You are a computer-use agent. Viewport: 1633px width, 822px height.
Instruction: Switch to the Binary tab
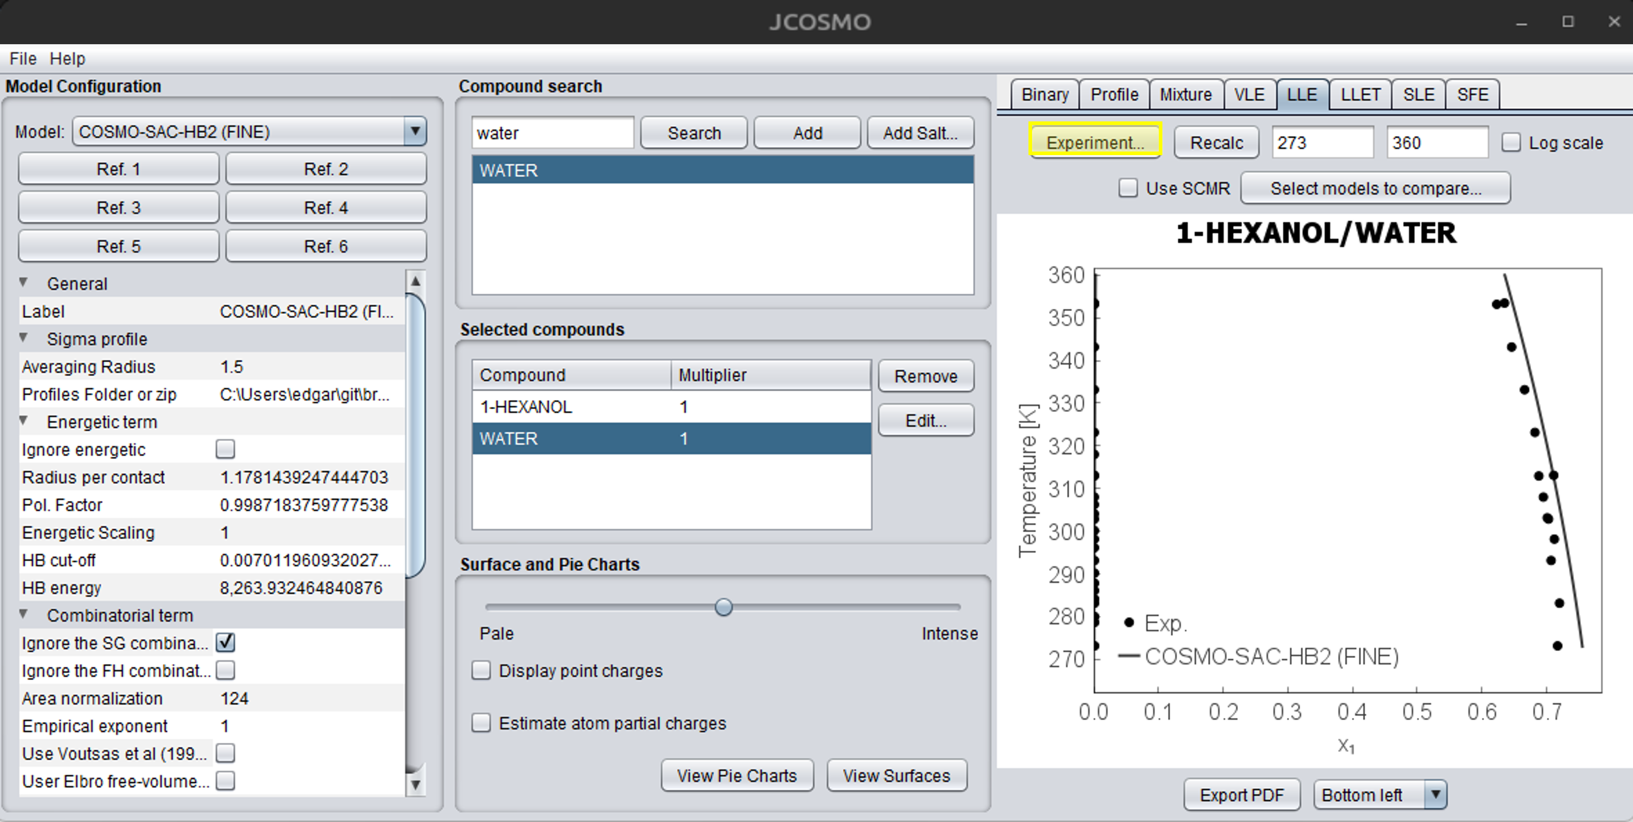(x=1045, y=94)
